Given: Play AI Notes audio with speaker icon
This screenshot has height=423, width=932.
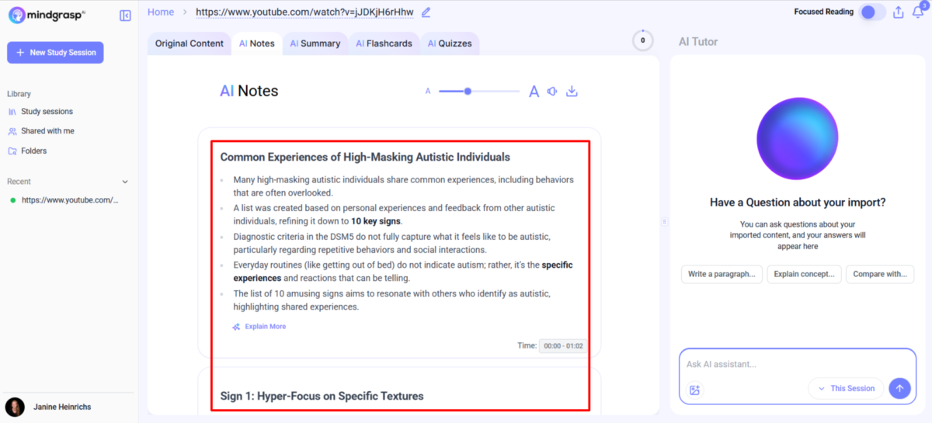Looking at the screenshot, I should click(552, 92).
